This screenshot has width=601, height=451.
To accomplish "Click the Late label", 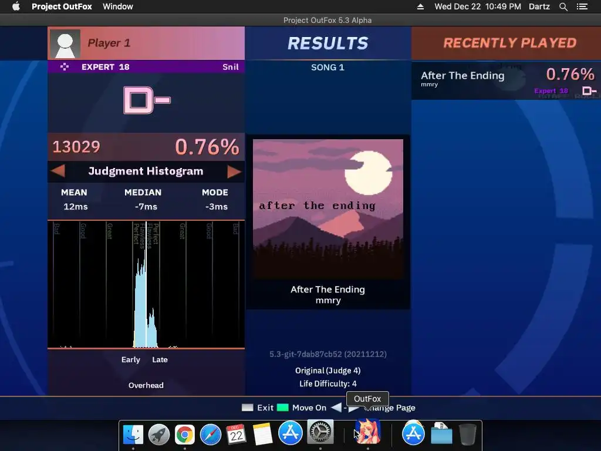I will coord(160,360).
